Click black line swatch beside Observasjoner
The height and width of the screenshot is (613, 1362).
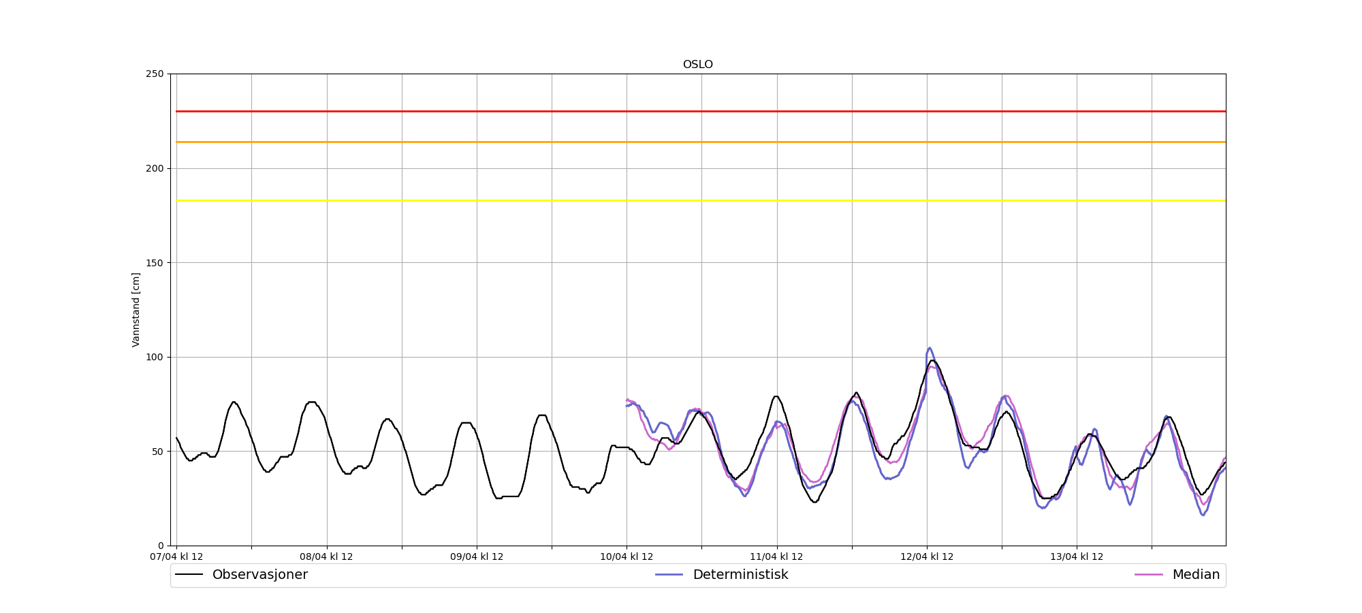[x=189, y=575]
